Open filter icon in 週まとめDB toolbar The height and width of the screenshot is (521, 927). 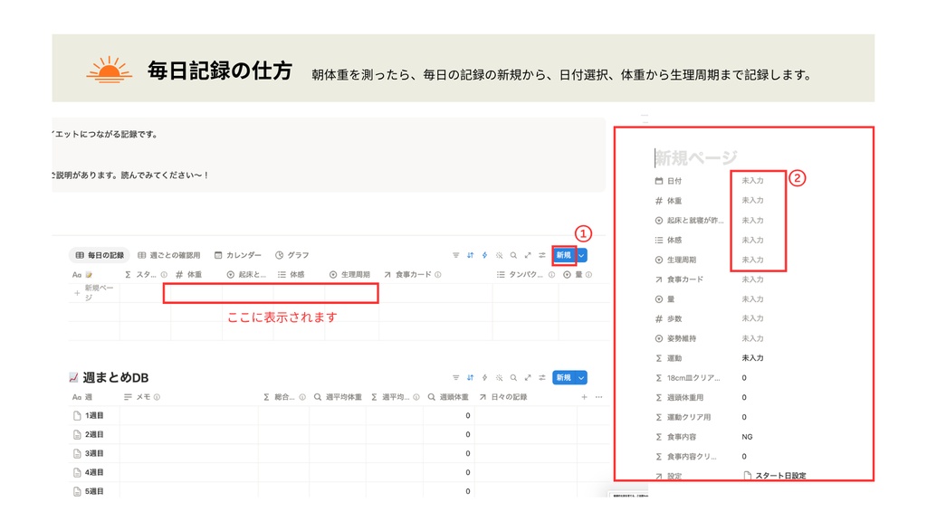(456, 377)
